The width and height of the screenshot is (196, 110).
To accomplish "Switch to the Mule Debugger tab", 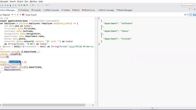I will tap(125, 10).
